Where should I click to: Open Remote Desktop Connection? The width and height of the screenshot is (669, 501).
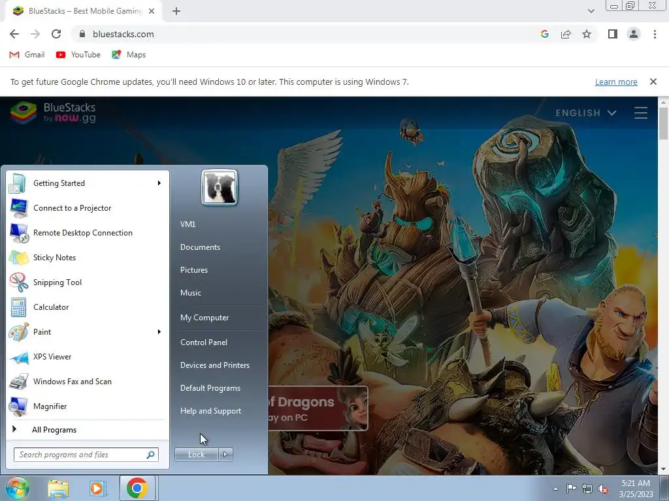[x=87, y=233]
